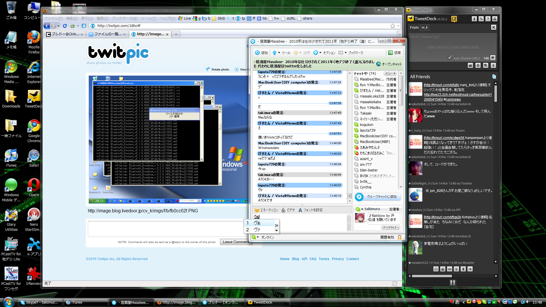This screenshot has height=307, width=546.
Task: Pause TweetDeck updates with pause button
Action: [x=453, y=283]
